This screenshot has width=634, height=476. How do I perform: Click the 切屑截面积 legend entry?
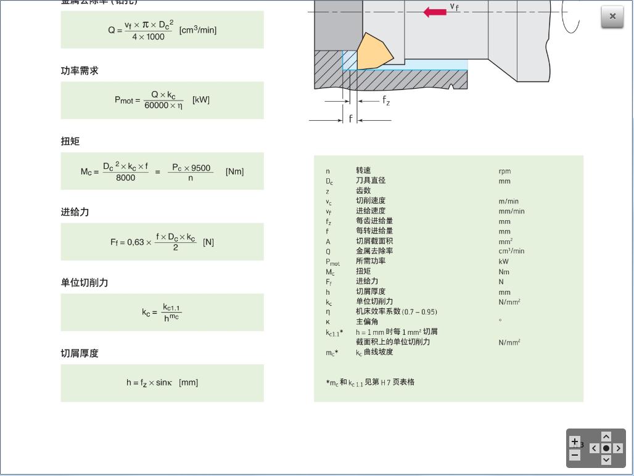click(374, 241)
